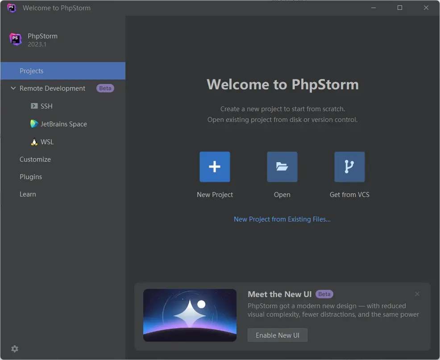440x360 pixels.
Task: Click the Open label under folder icon
Action: 282,195
